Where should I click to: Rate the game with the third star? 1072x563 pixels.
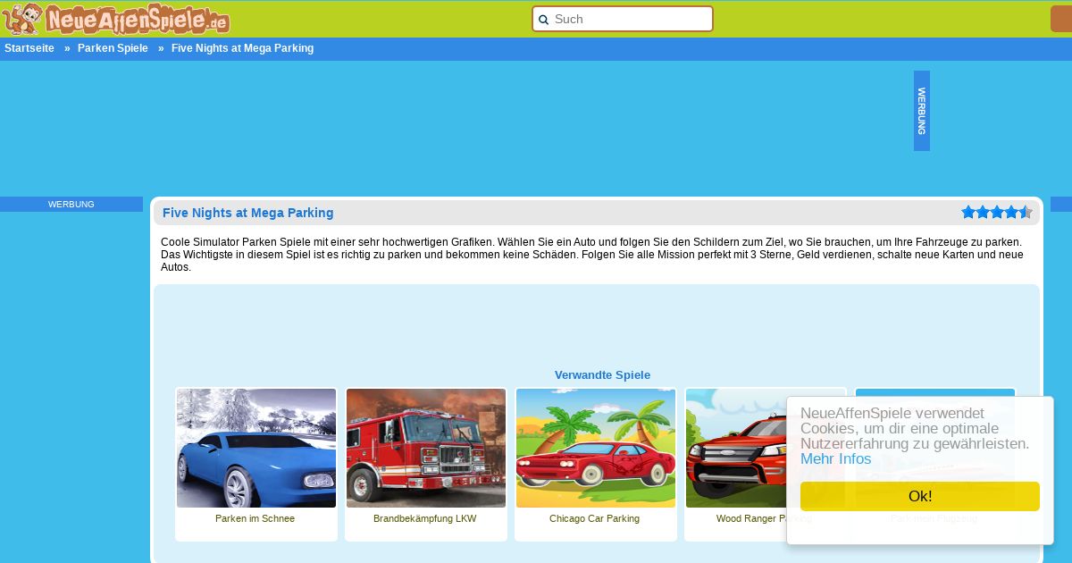(997, 212)
